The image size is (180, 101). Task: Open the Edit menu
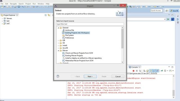tap(7, 4)
